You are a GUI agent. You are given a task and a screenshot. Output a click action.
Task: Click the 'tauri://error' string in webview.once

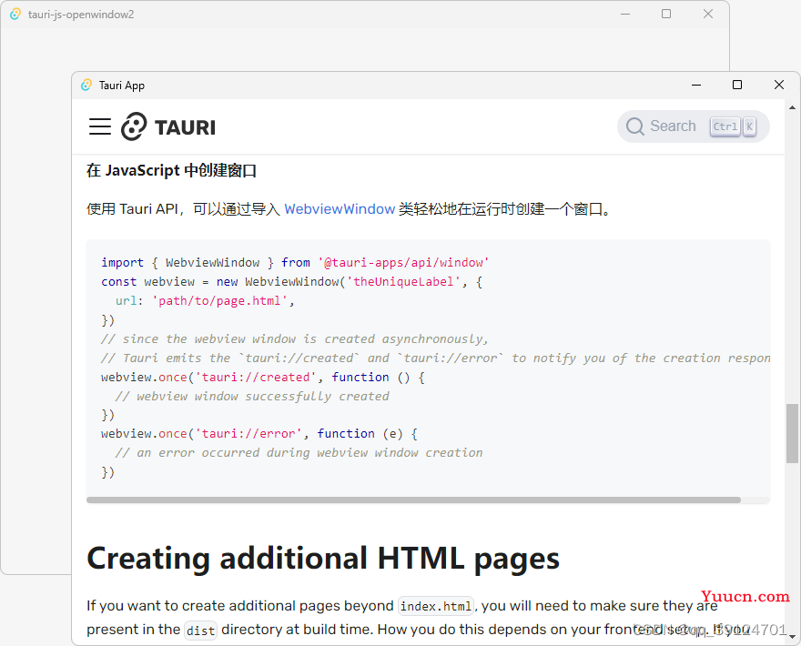pyautogui.click(x=248, y=434)
